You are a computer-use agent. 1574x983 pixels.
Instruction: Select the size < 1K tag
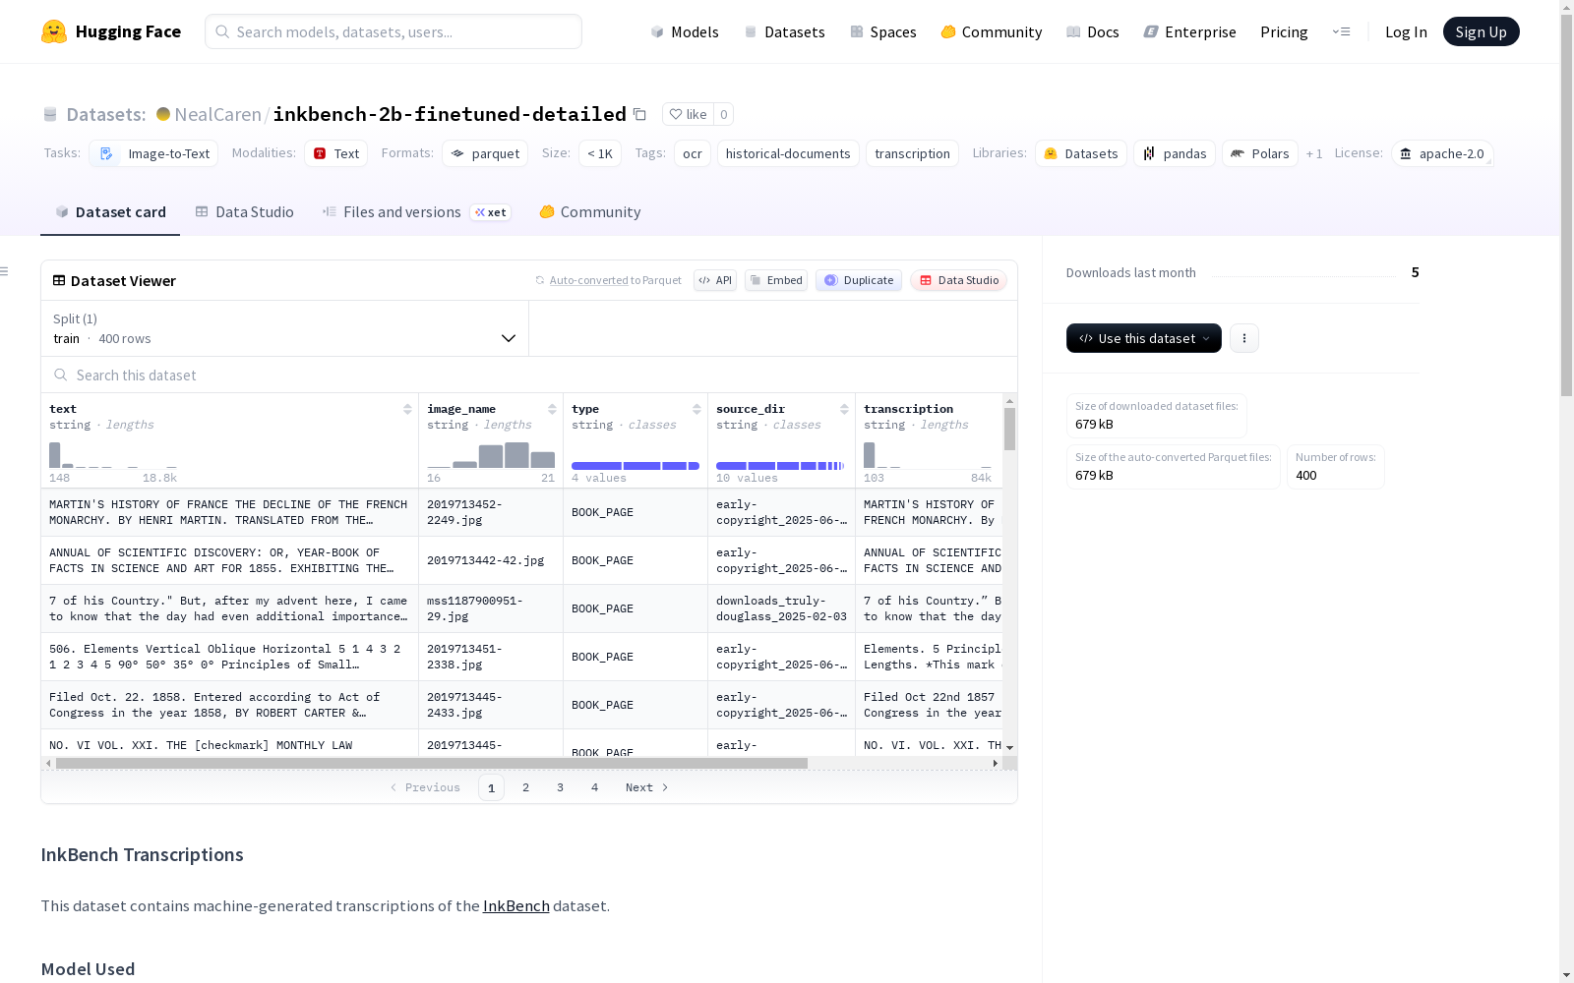(600, 153)
